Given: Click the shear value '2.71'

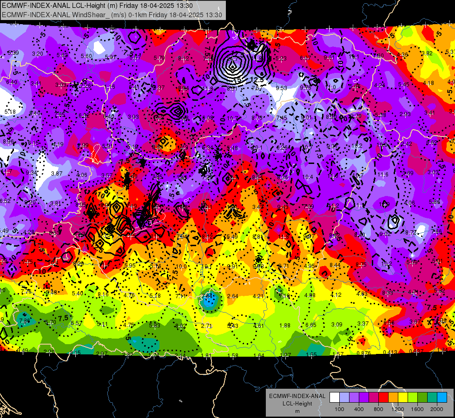Looking at the screenshot, I should click(x=207, y=326).
